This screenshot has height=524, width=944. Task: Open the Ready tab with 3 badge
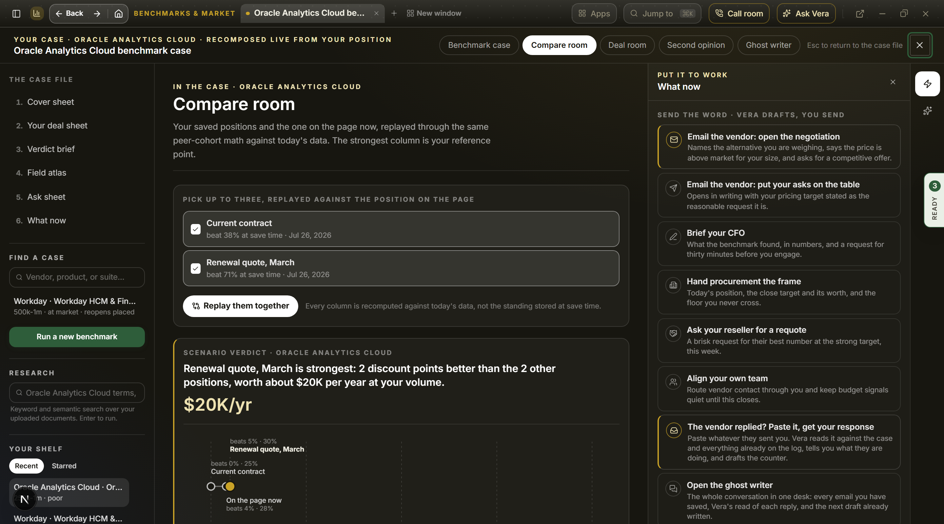[x=934, y=200]
